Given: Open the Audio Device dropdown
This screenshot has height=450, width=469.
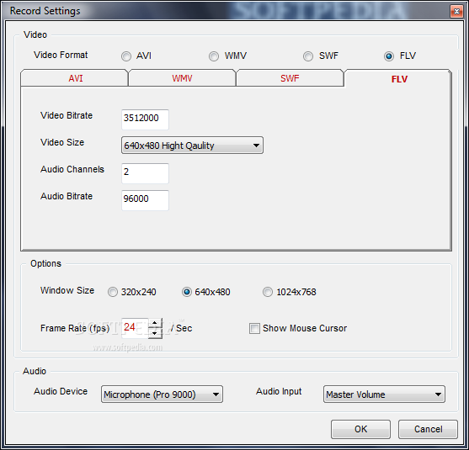Looking at the screenshot, I should (x=162, y=394).
